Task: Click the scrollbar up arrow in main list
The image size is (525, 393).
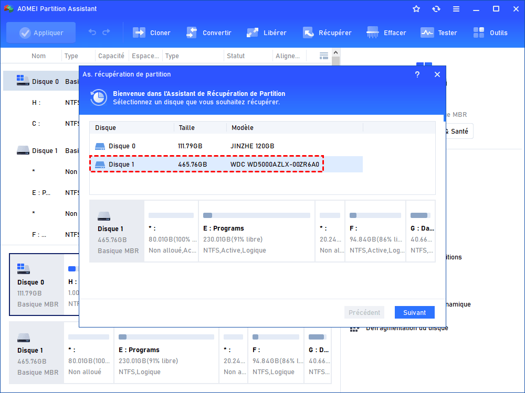Action: tap(336, 52)
